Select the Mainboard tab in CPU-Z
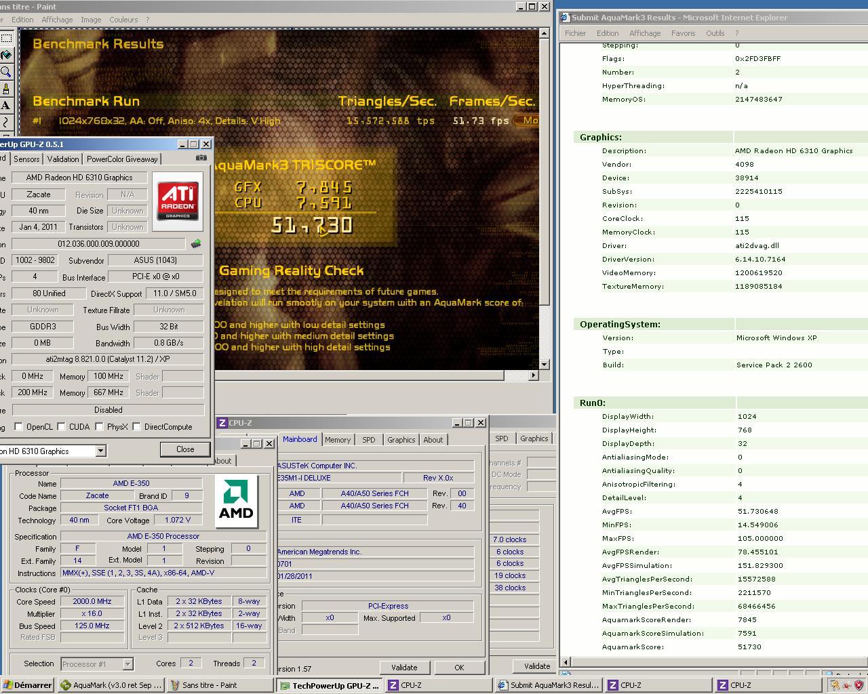Image resolution: width=868 pixels, height=694 pixels. tap(300, 439)
